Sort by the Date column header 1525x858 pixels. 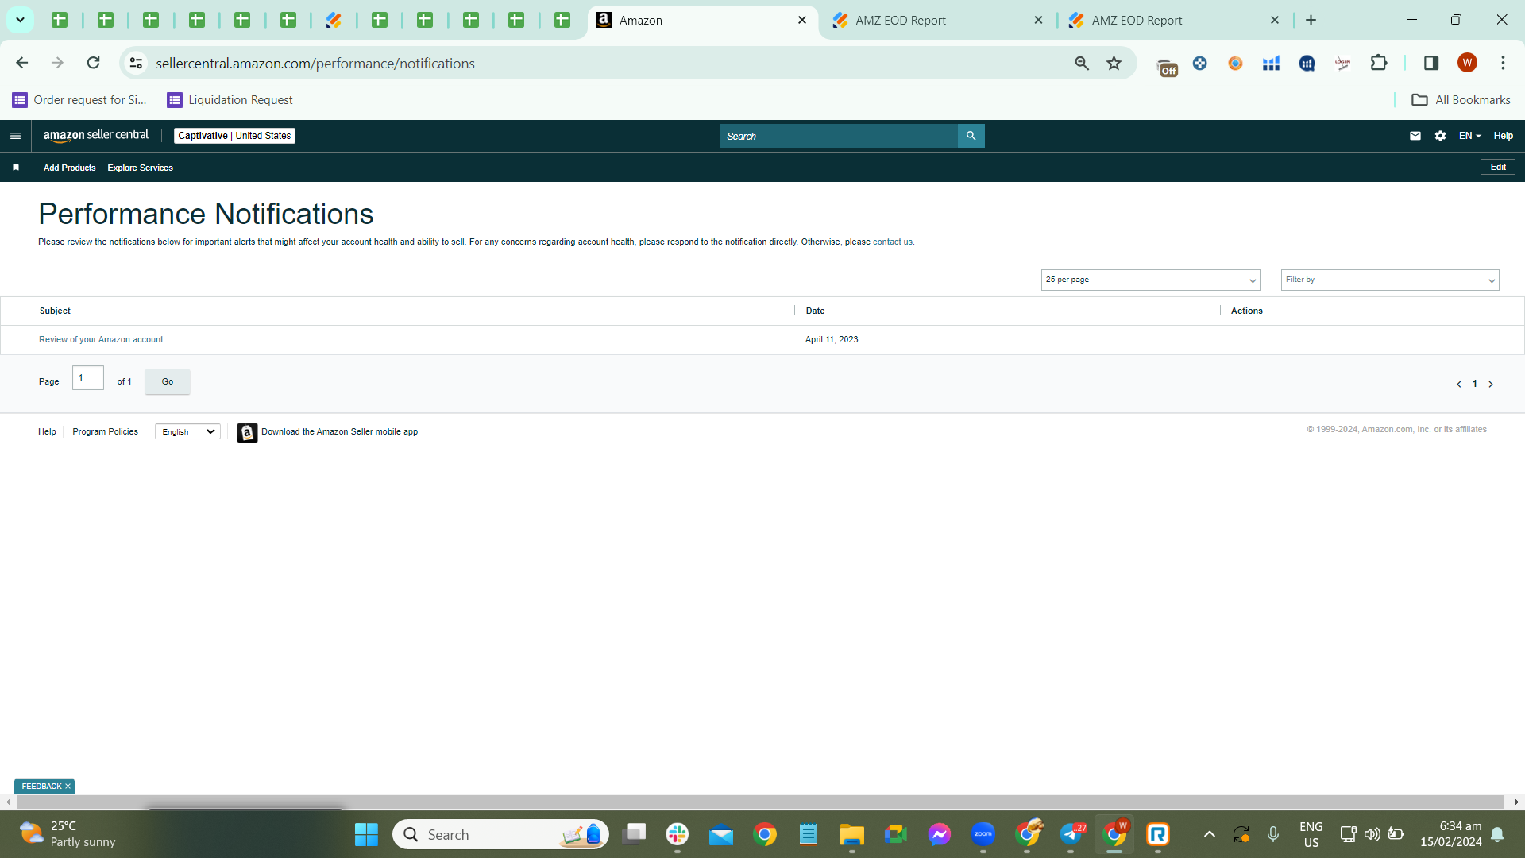tap(815, 311)
